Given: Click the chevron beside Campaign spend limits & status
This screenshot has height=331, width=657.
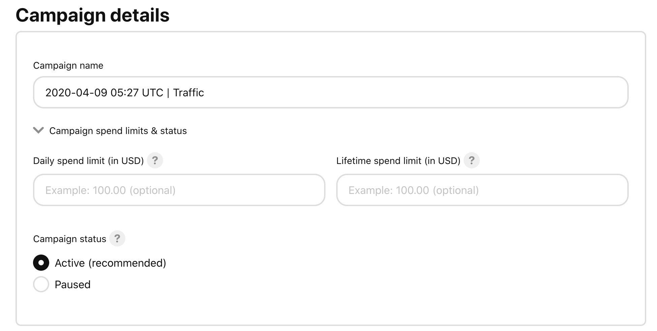Looking at the screenshot, I should pos(38,131).
